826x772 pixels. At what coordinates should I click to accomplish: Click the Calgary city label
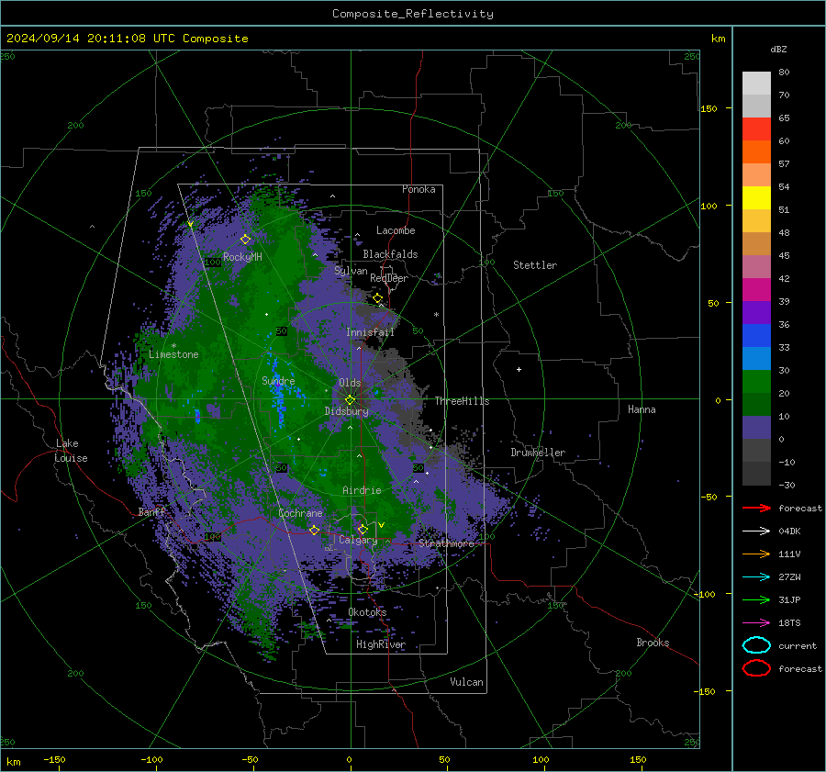pos(358,540)
